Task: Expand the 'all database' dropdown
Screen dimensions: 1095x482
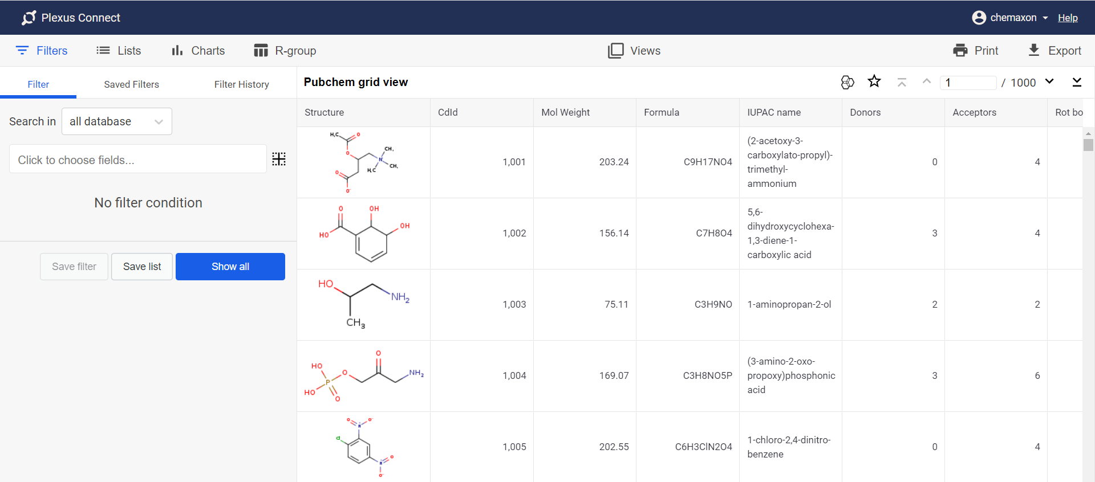Action: pos(116,121)
